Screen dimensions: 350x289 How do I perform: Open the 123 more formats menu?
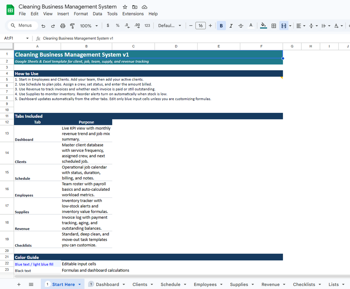[147, 26]
